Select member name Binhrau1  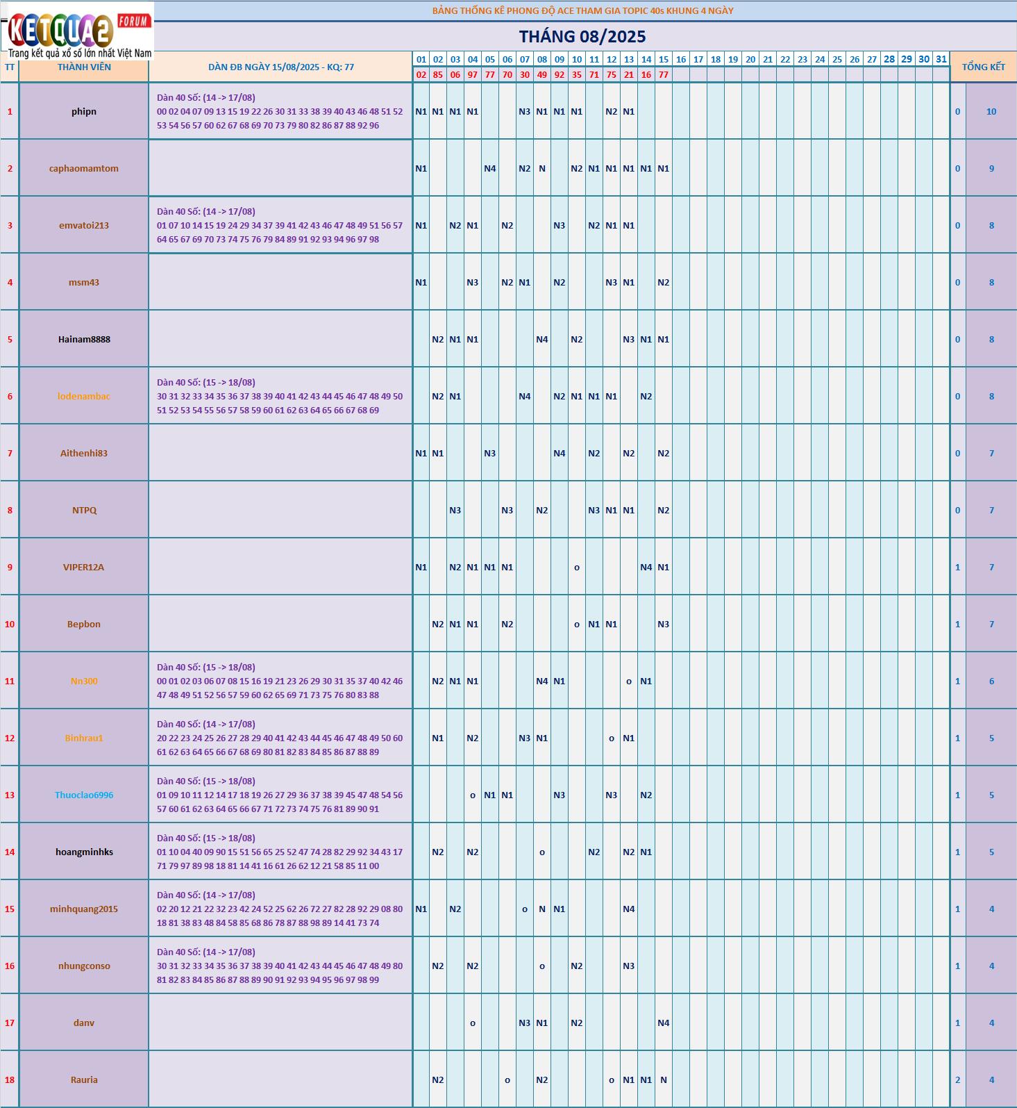(x=84, y=738)
